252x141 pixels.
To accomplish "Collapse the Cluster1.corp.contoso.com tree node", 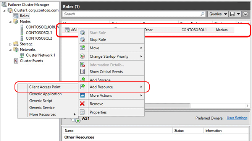I will [x=5, y=11].
